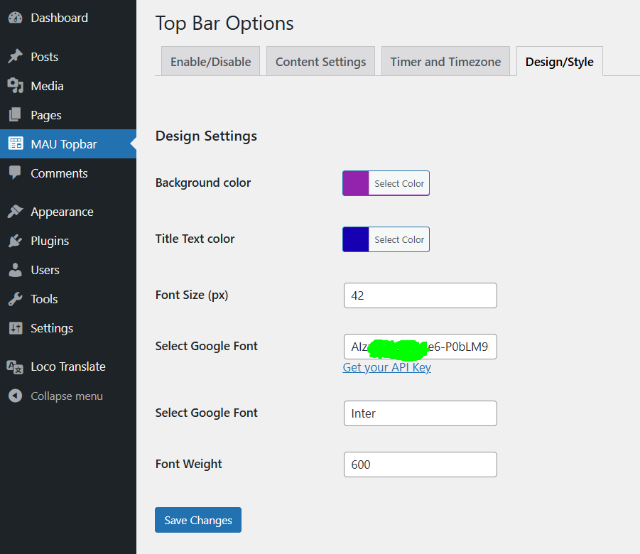Click the Settings sliders icon
The width and height of the screenshot is (640, 554).
pyautogui.click(x=16, y=328)
